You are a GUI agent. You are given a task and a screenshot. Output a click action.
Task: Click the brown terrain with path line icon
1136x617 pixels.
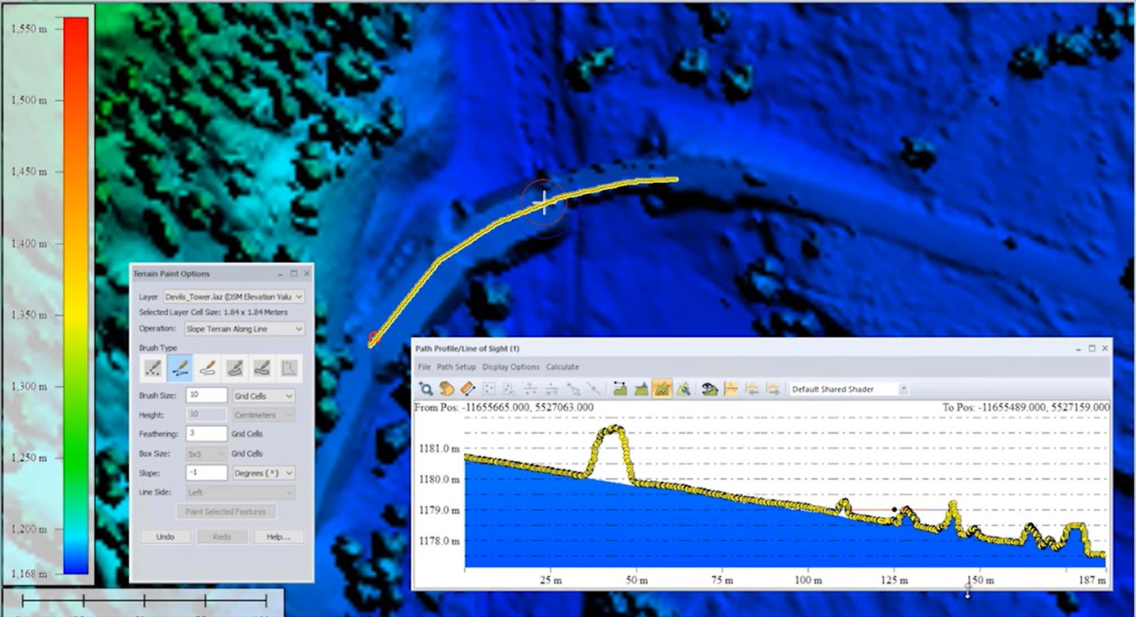[x=620, y=389]
